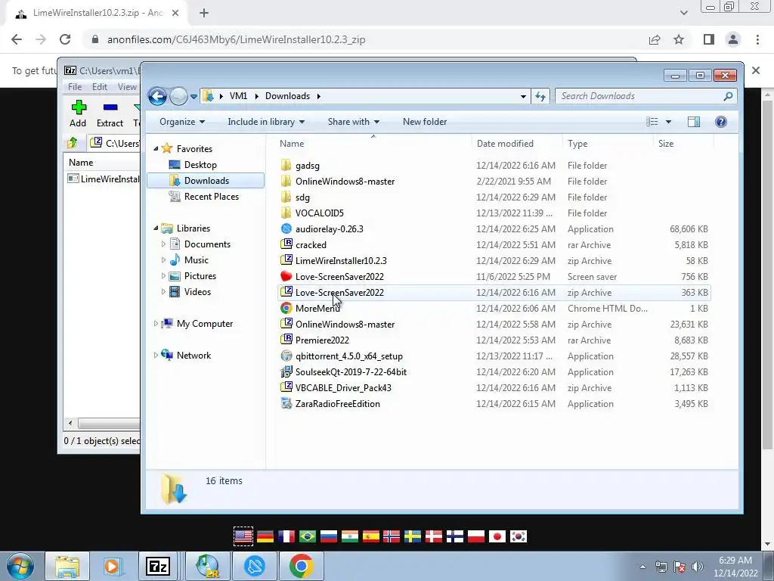
Task: Collapse the Libraries tree group
Action: [156, 228]
